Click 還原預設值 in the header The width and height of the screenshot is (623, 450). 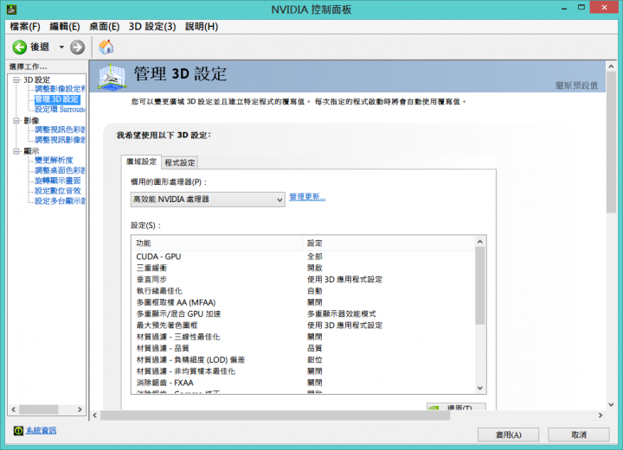click(576, 86)
